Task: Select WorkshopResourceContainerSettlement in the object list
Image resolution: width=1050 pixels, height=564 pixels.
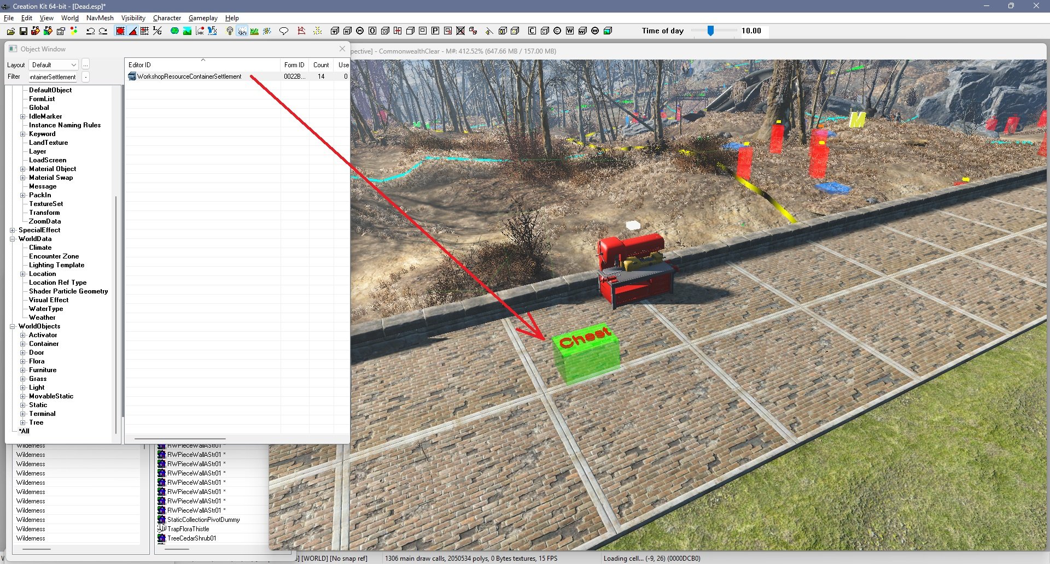Action: click(189, 77)
